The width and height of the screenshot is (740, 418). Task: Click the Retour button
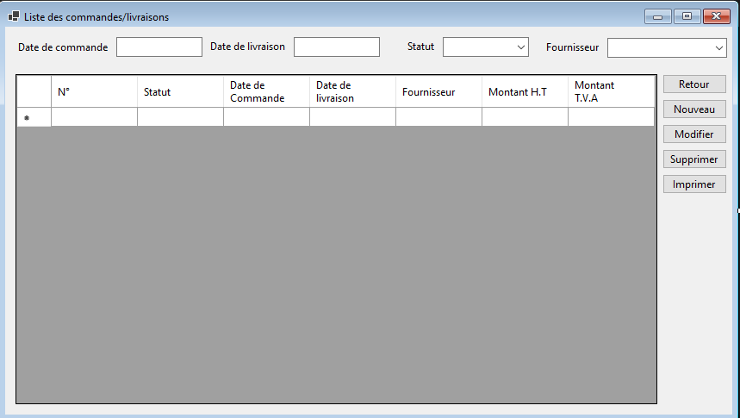(x=694, y=84)
